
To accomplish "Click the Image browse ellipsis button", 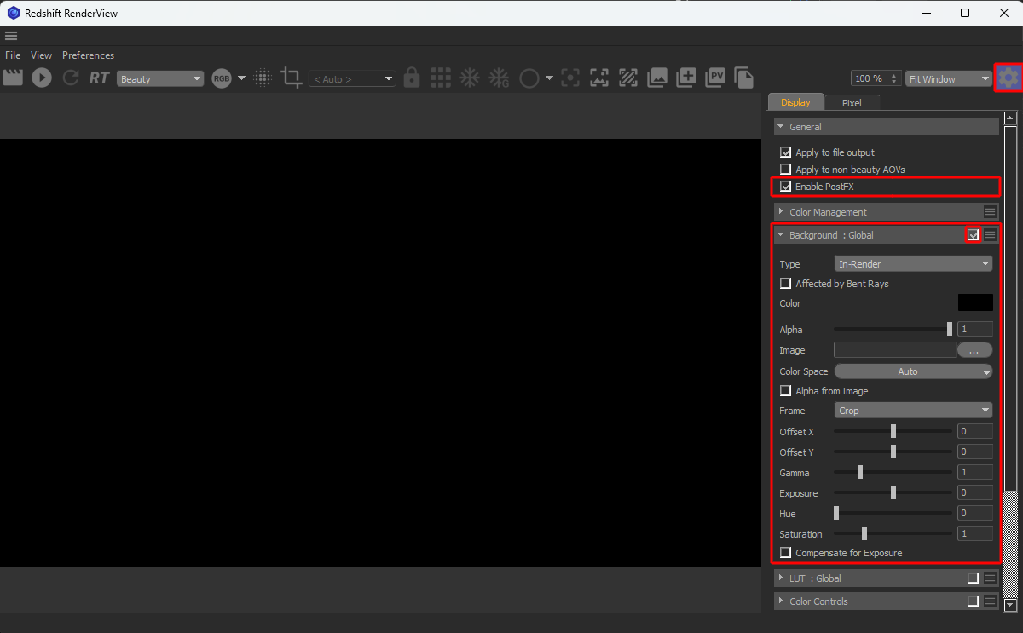I will tap(974, 350).
